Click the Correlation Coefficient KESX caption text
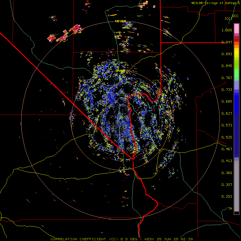 (x=122, y=239)
